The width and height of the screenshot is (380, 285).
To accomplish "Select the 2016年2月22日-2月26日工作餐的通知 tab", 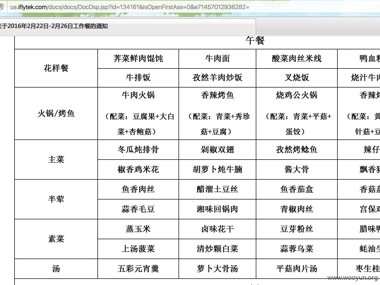I will click(x=128, y=26).
